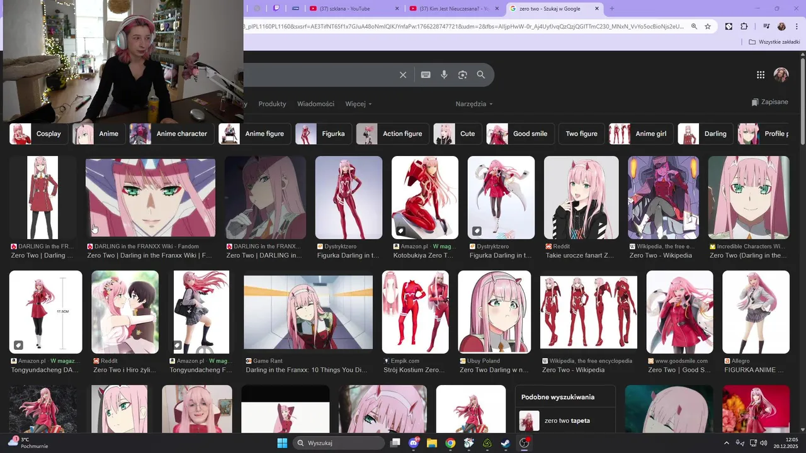Filter images by the 'Good smile' chip
Viewport: 806px width, 453px height.
pyautogui.click(x=520, y=134)
